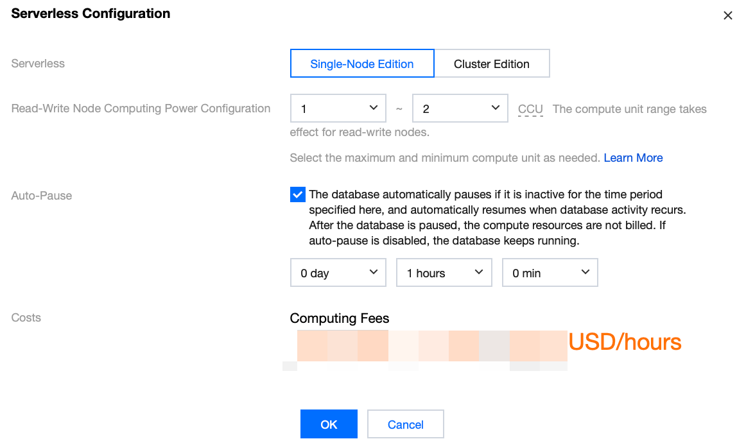Image resolution: width=746 pixels, height=448 pixels.
Task: Click the blurred computing fee amount
Action: 431,346
